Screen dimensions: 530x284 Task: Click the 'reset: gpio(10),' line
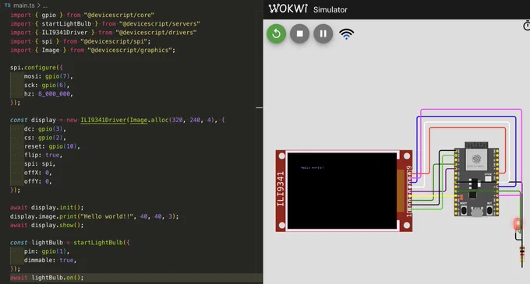tap(52, 146)
